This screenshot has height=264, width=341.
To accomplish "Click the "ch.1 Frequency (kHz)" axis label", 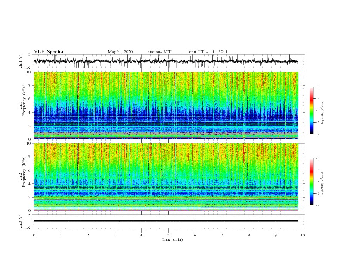I will pyautogui.click(x=22, y=101).
